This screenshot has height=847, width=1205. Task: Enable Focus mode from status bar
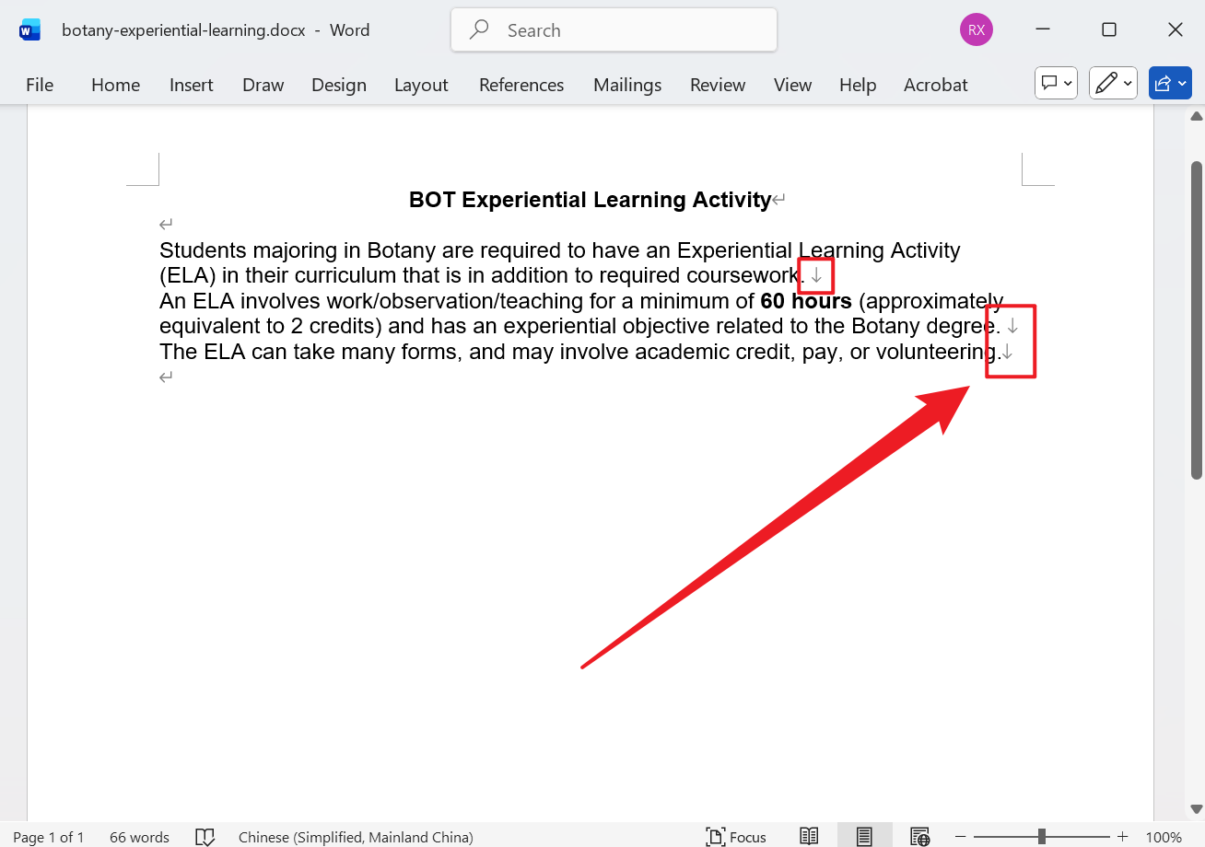[736, 837]
